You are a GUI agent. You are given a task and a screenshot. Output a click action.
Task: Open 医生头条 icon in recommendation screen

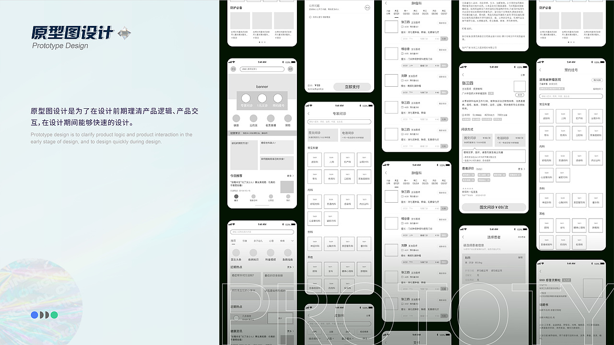click(x=236, y=253)
